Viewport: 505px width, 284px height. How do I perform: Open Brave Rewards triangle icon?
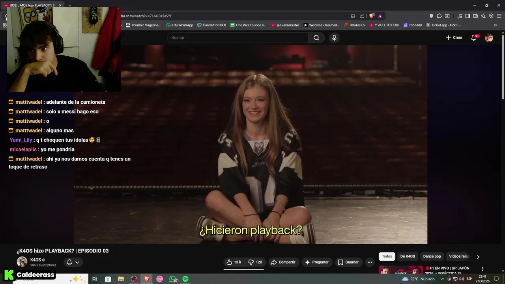coord(380,16)
